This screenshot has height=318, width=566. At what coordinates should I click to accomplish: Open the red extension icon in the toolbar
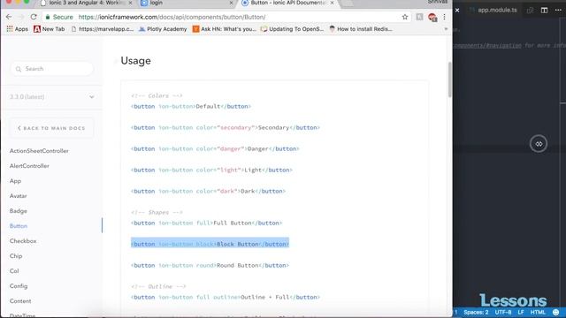coord(432,17)
